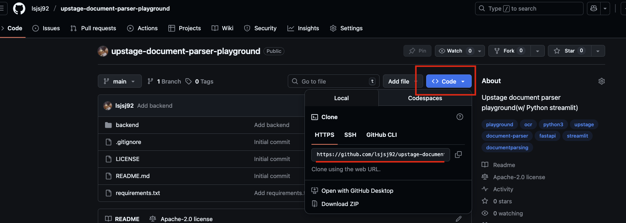Open the documentparsing topic tag
Viewport: 626px width, 223px height.
point(507,148)
